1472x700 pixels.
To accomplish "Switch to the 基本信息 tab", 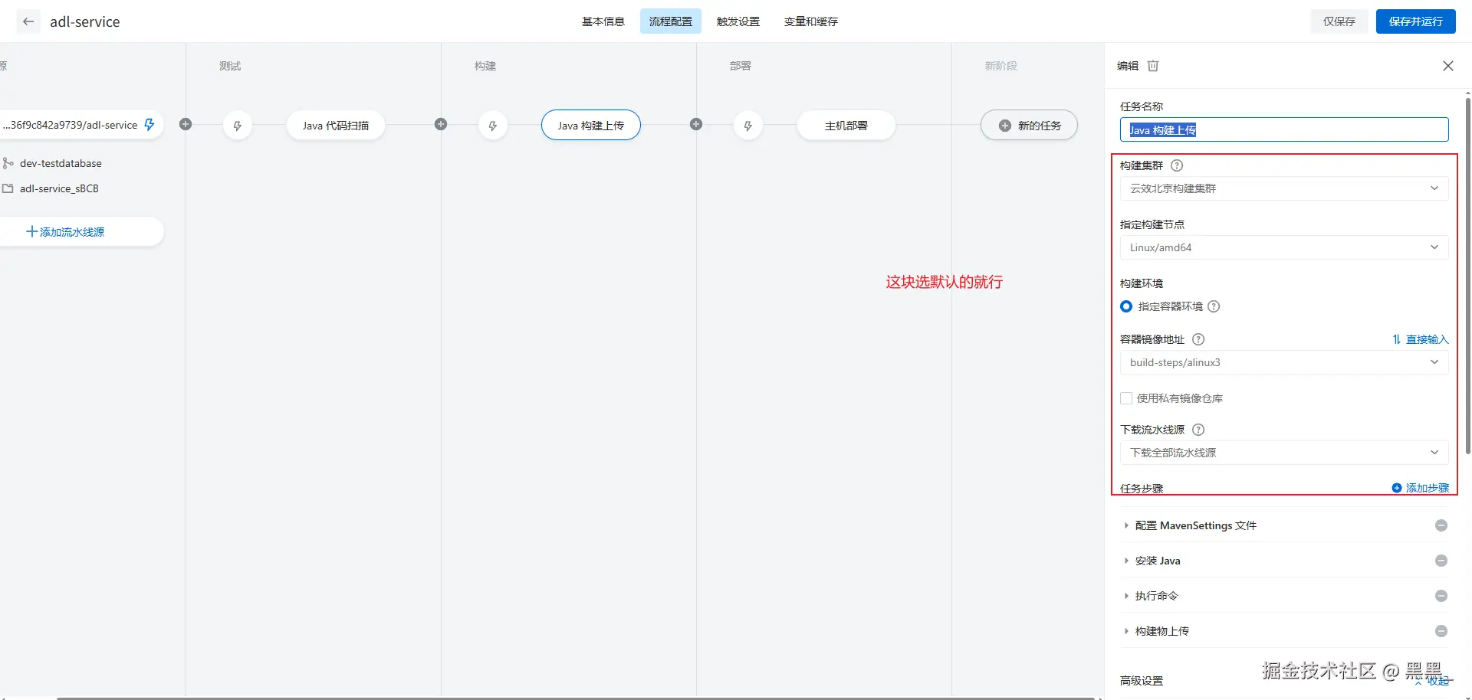I will click(603, 21).
